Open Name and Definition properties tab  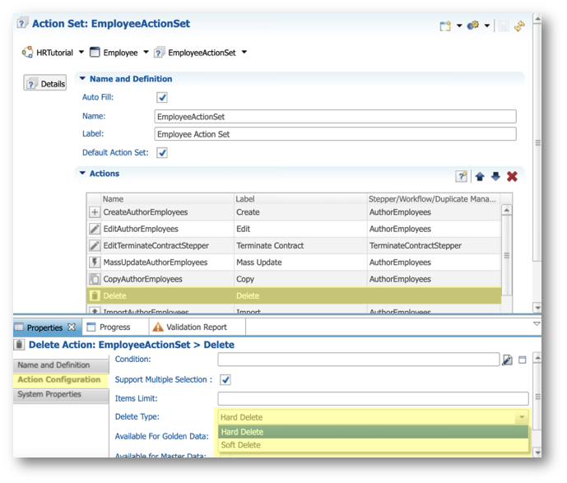point(61,365)
